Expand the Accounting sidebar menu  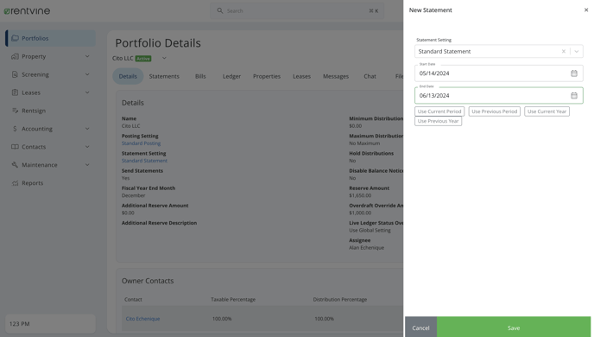point(87,129)
